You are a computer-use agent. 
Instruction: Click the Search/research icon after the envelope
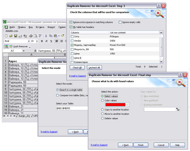pos(25,36)
